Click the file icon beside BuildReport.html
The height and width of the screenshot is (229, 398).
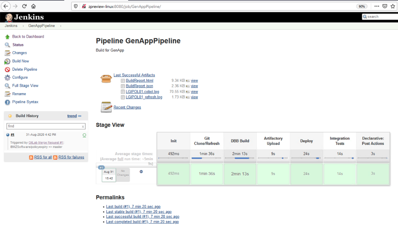click(123, 81)
